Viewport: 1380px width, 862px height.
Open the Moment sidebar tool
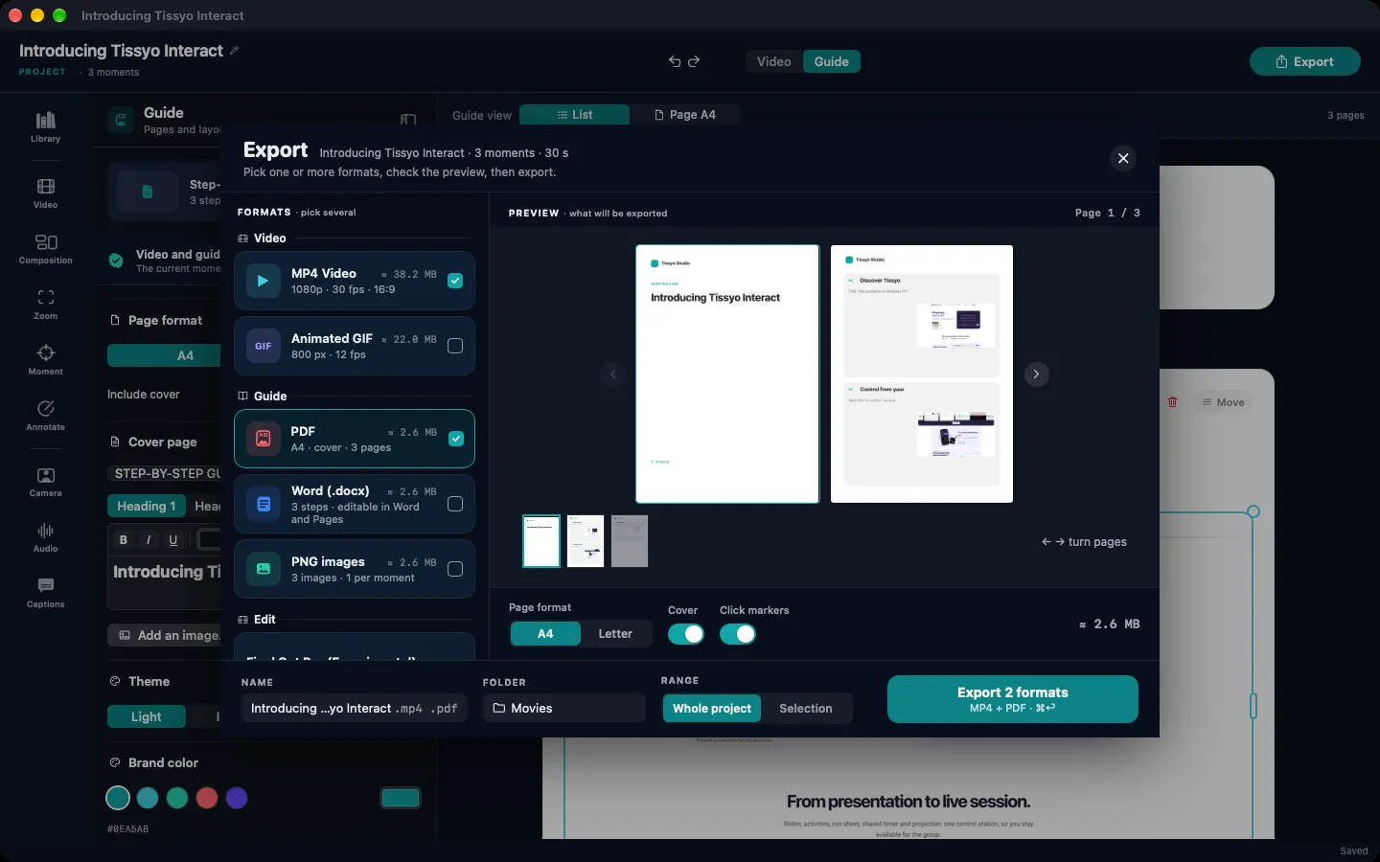(x=45, y=360)
